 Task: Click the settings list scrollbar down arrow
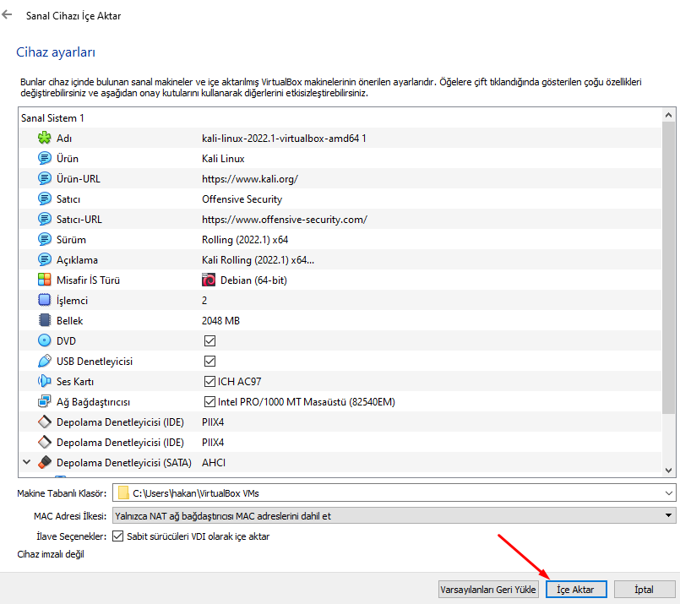669,470
